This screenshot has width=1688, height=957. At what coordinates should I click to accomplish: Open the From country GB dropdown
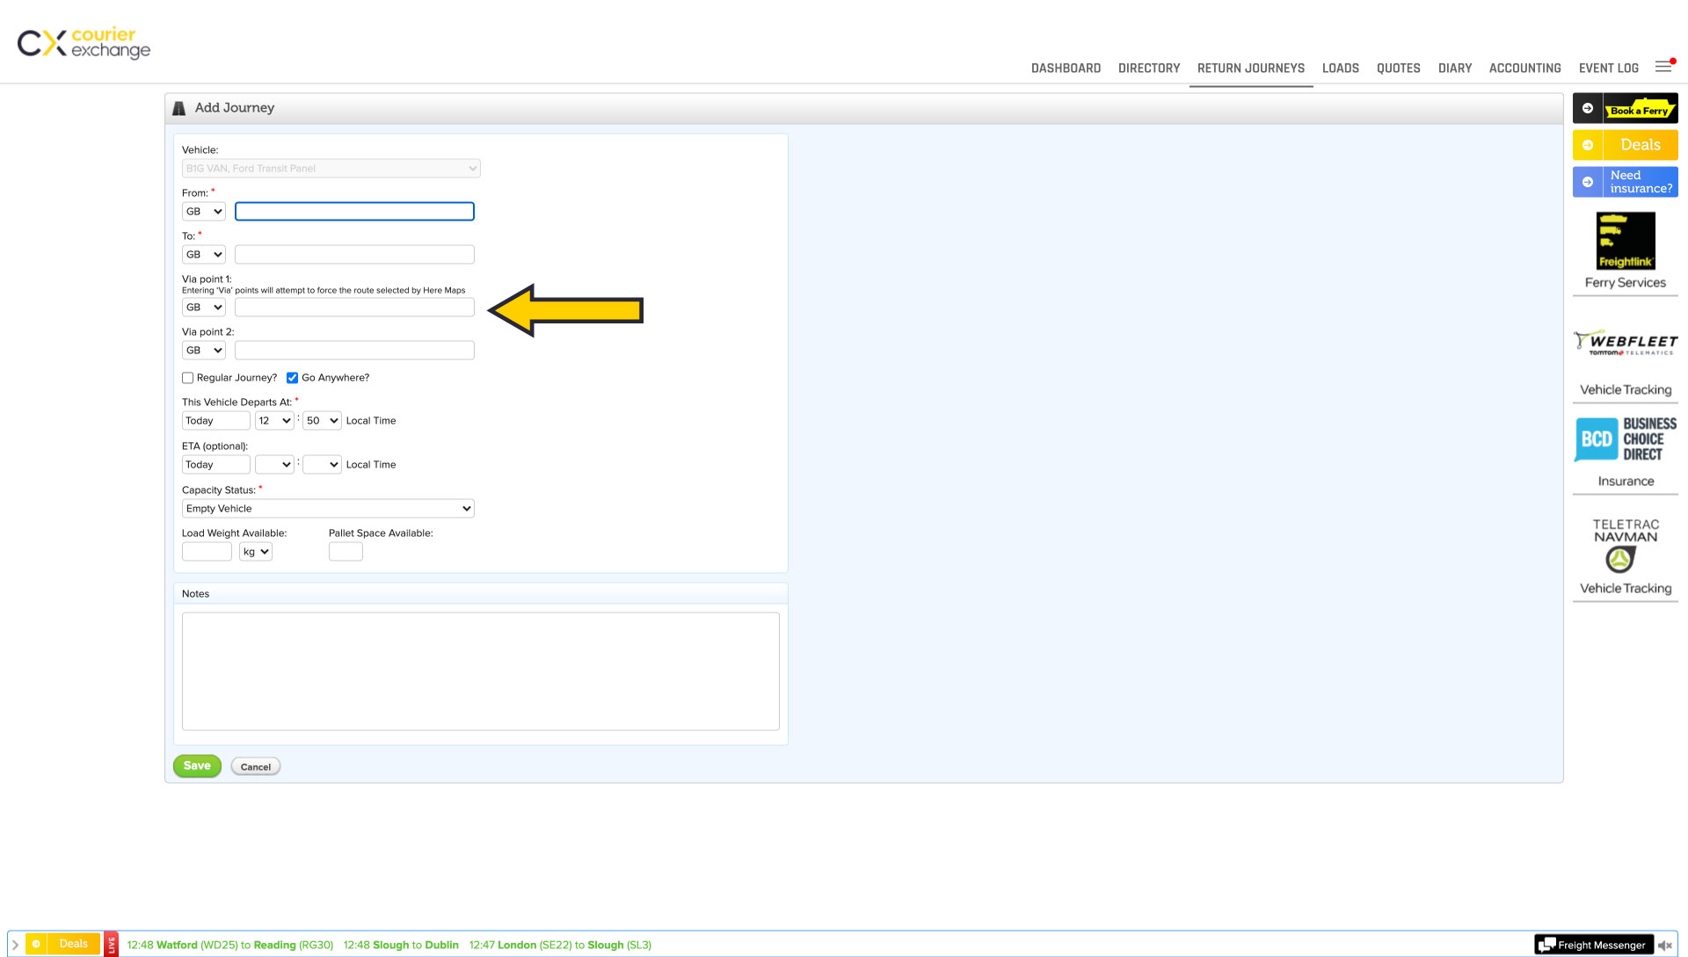(x=204, y=211)
